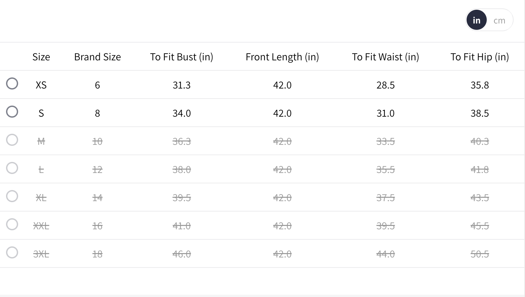Image resolution: width=525 pixels, height=297 pixels.
Task: Click the Size column header
Action: point(41,57)
